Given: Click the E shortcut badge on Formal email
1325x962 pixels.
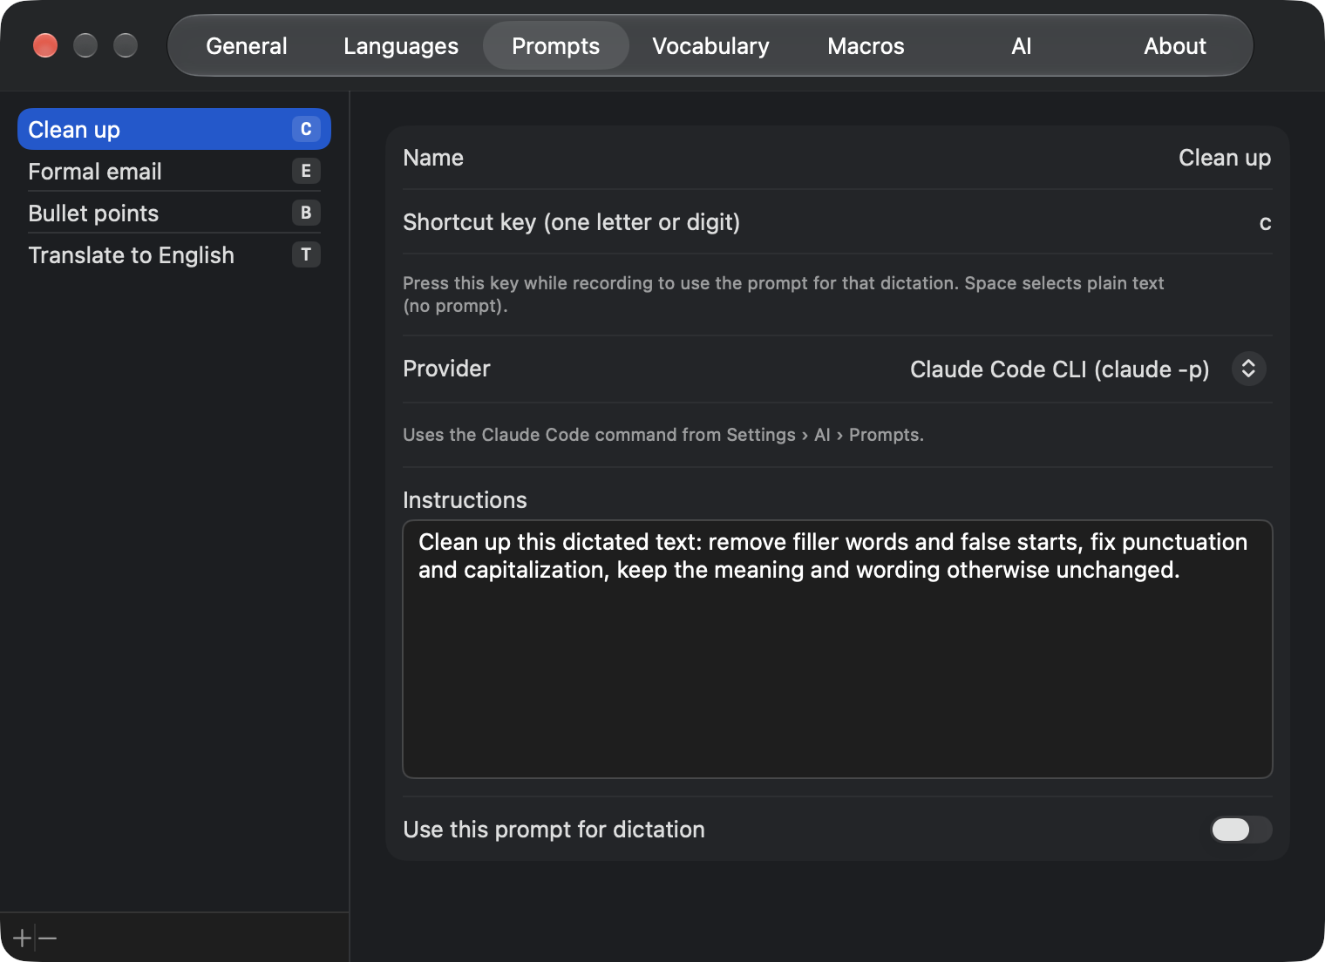Looking at the screenshot, I should point(306,171).
